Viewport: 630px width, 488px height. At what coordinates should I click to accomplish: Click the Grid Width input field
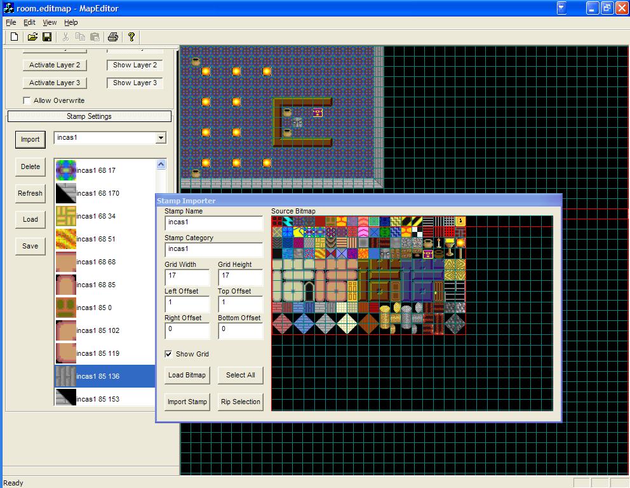pos(187,277)
